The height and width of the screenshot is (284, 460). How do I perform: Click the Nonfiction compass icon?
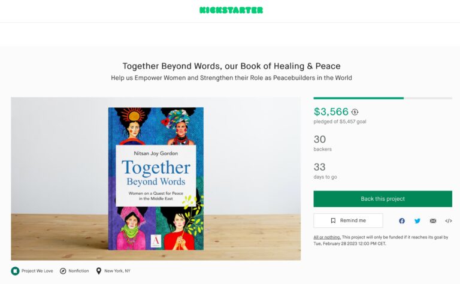[63, 271]
